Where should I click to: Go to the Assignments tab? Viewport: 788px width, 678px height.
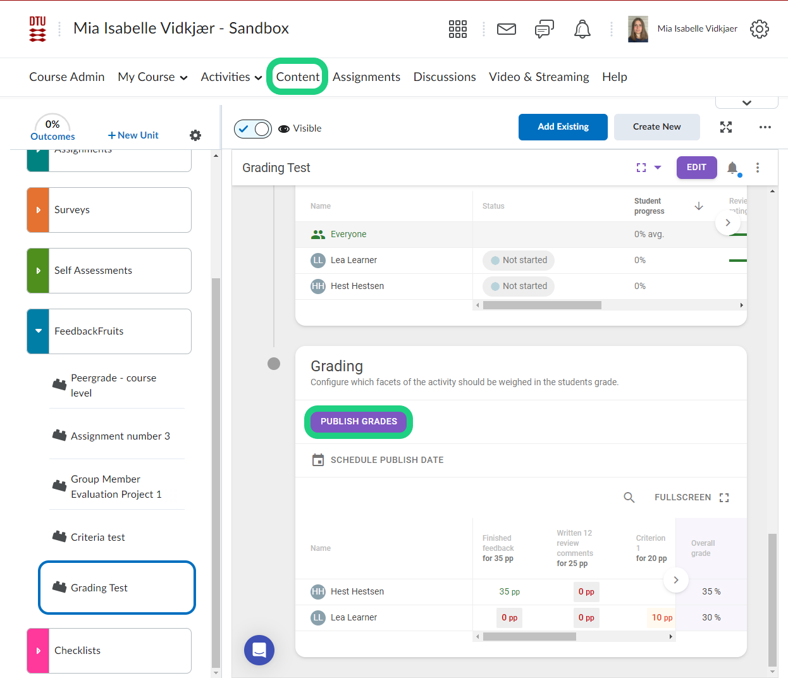tap(366, 77)
